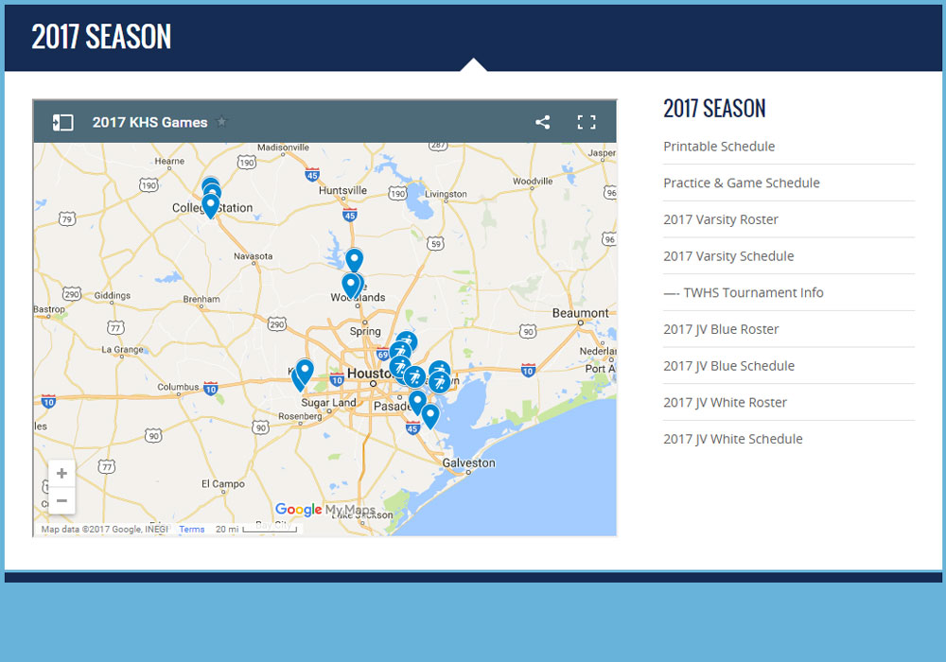Click the share map icon
Screen dimensions: 946x662
tap(542, 122)
